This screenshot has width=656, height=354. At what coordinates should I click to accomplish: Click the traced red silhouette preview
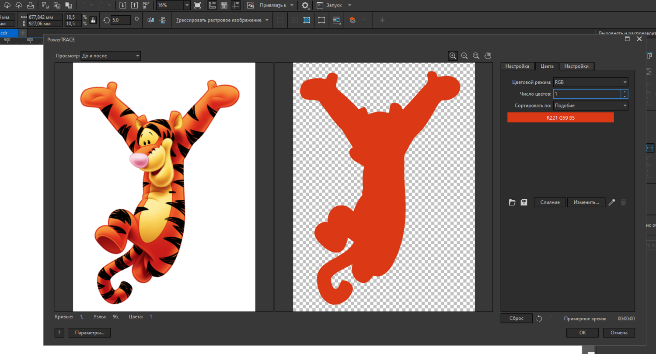coord(384,187)
